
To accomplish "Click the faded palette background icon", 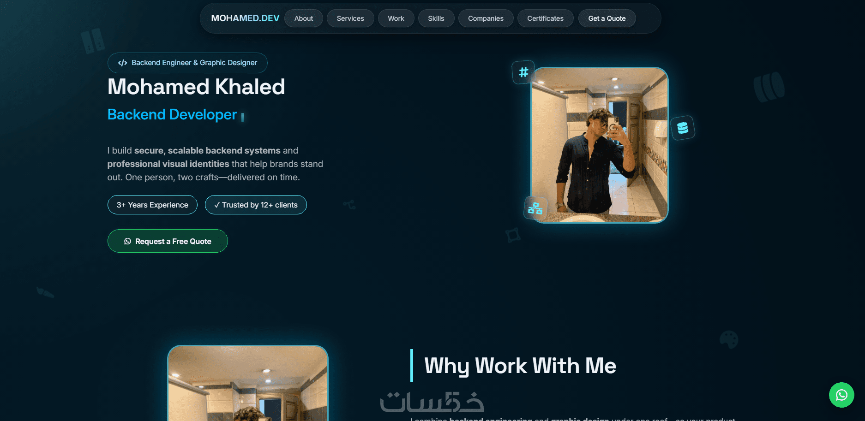I will (x=729, y=340).
